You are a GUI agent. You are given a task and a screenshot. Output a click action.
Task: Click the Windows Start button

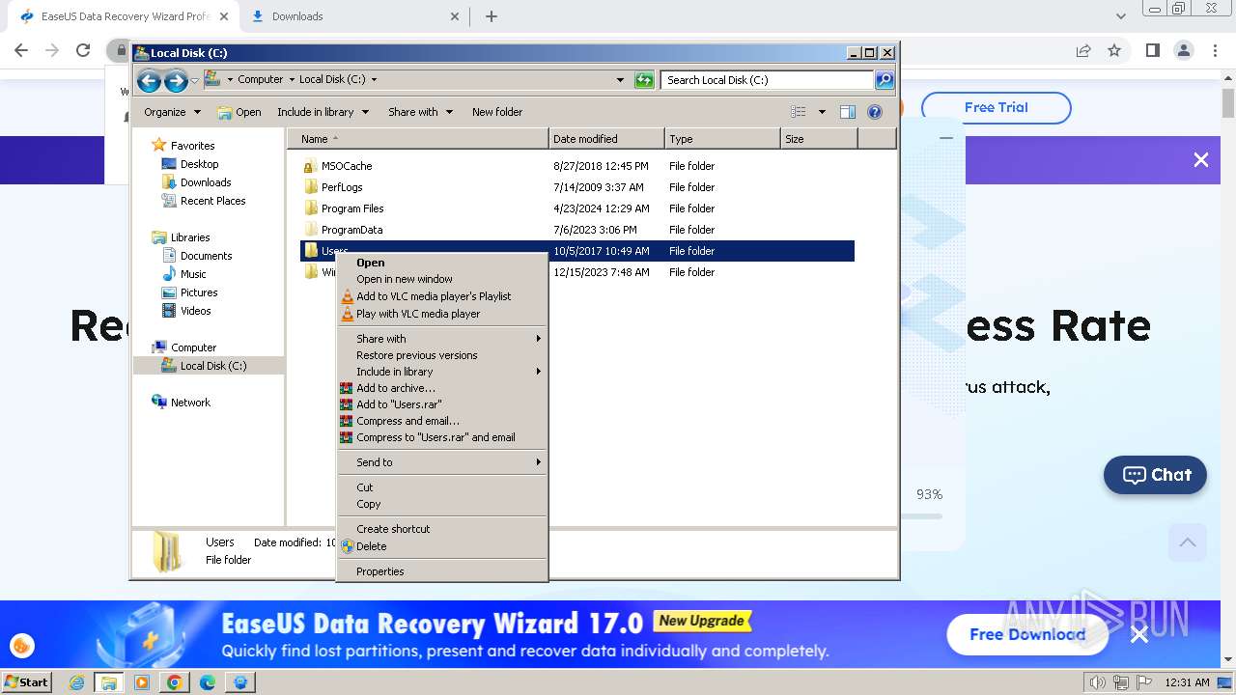point(26,682)
